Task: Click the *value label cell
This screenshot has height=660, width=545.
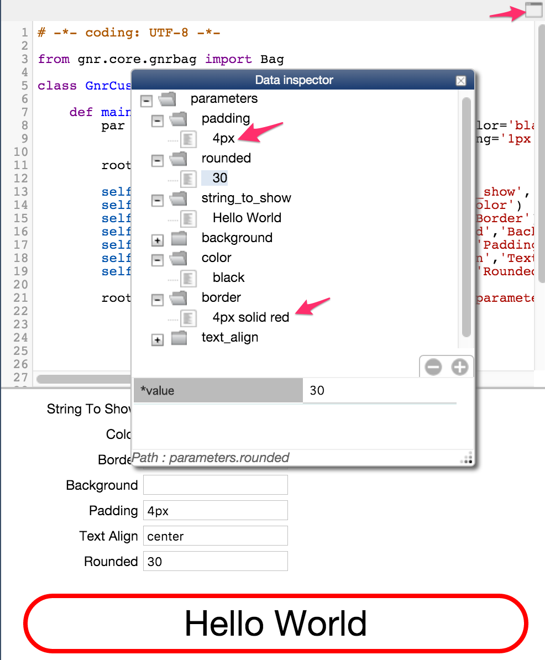Action: point(218,391)
